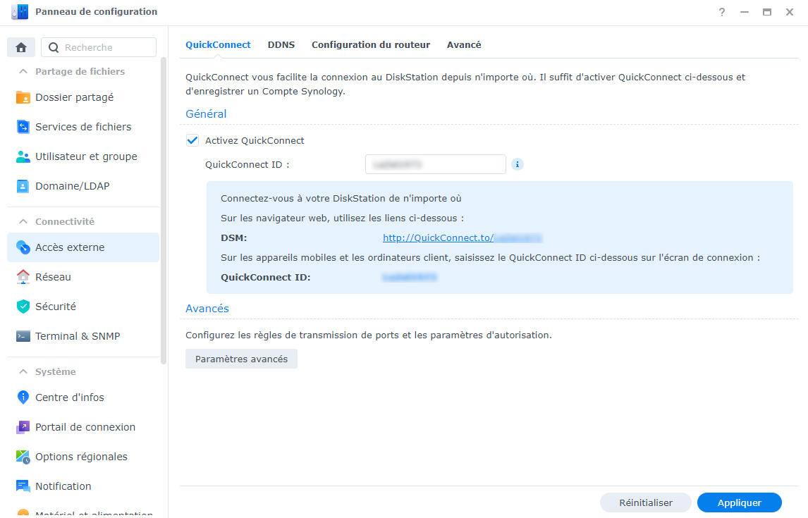The height and width of the screenshot is (518, 808).
Task: Click the QuickConnect ID text field
Action: 435,164
